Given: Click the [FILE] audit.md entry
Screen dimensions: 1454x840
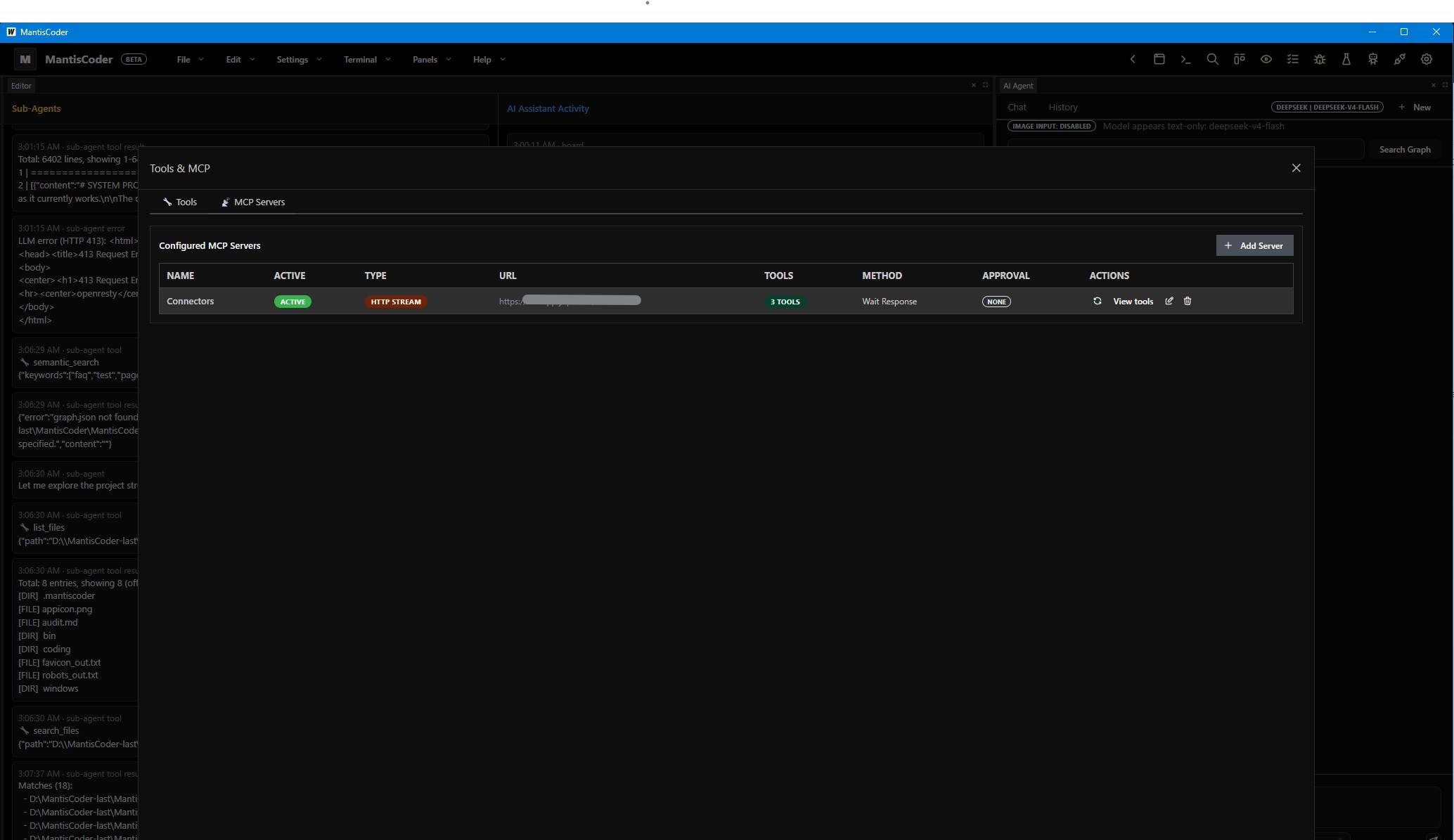Looking at the screenshot, I should tap(48, 623).
